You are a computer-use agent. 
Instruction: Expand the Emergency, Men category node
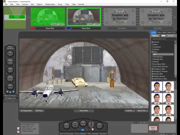[x=152, y=69]
